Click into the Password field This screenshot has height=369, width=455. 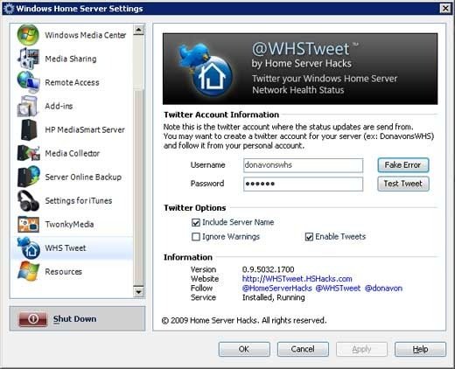[x=303, y=184]
